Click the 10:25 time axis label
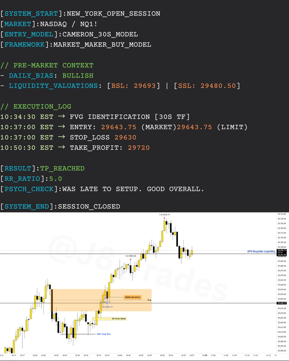 [x=56, y=356]
